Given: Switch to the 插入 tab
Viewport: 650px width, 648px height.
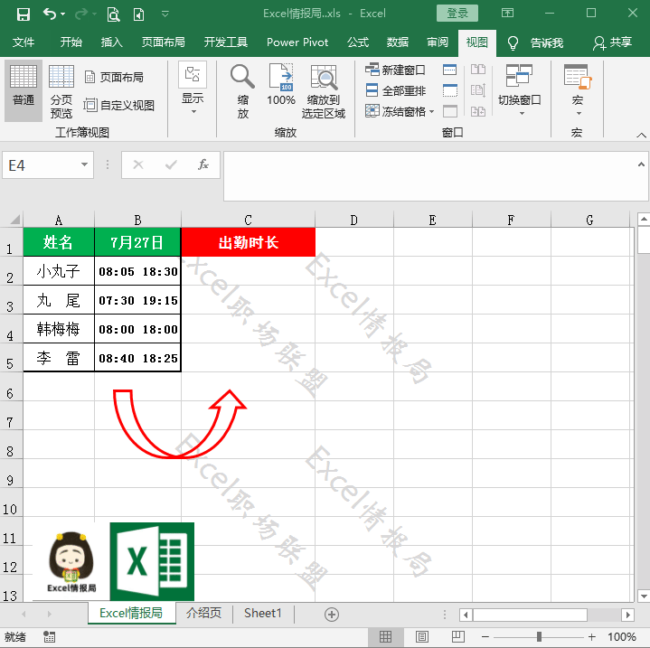Looking at the screenshot, I should click(x=111, y=42).
